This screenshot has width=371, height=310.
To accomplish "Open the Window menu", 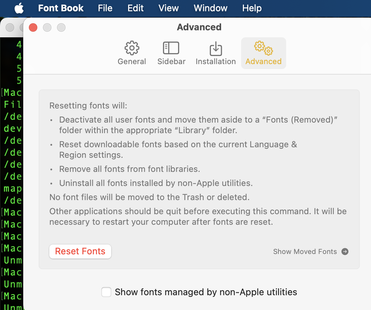I will point(210,8).
